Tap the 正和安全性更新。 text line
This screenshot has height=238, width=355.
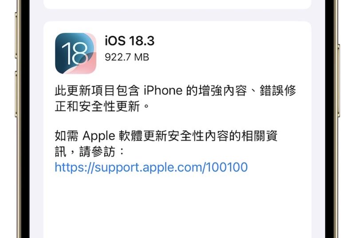103,106
